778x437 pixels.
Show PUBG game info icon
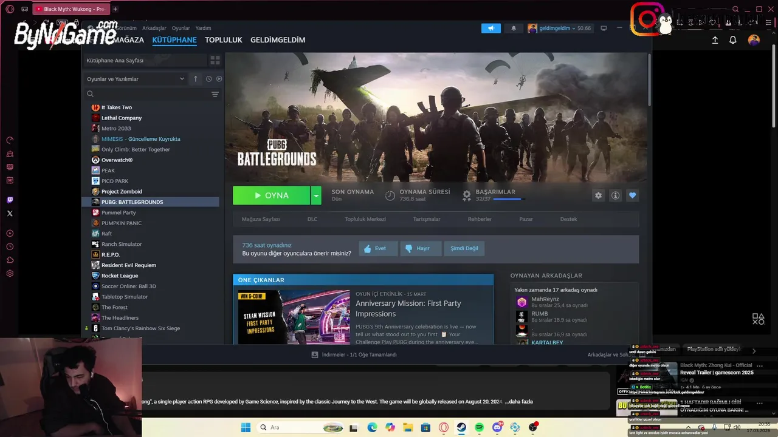616,195
